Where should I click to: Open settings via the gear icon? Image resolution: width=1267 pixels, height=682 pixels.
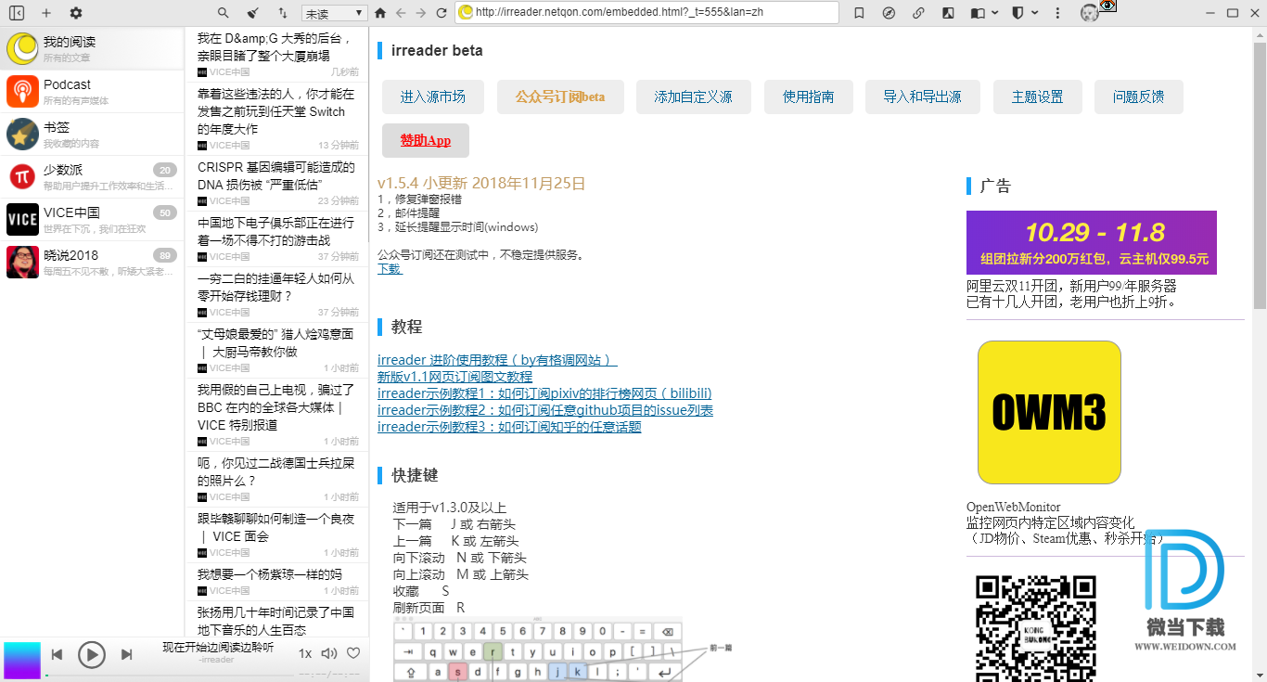(x=76, y=13)
